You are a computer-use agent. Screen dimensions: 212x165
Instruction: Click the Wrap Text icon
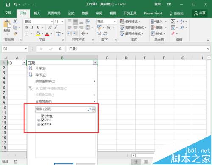[87, 22]
